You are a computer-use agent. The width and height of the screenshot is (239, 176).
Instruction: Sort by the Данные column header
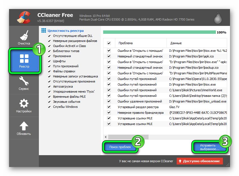click(197, 43)
